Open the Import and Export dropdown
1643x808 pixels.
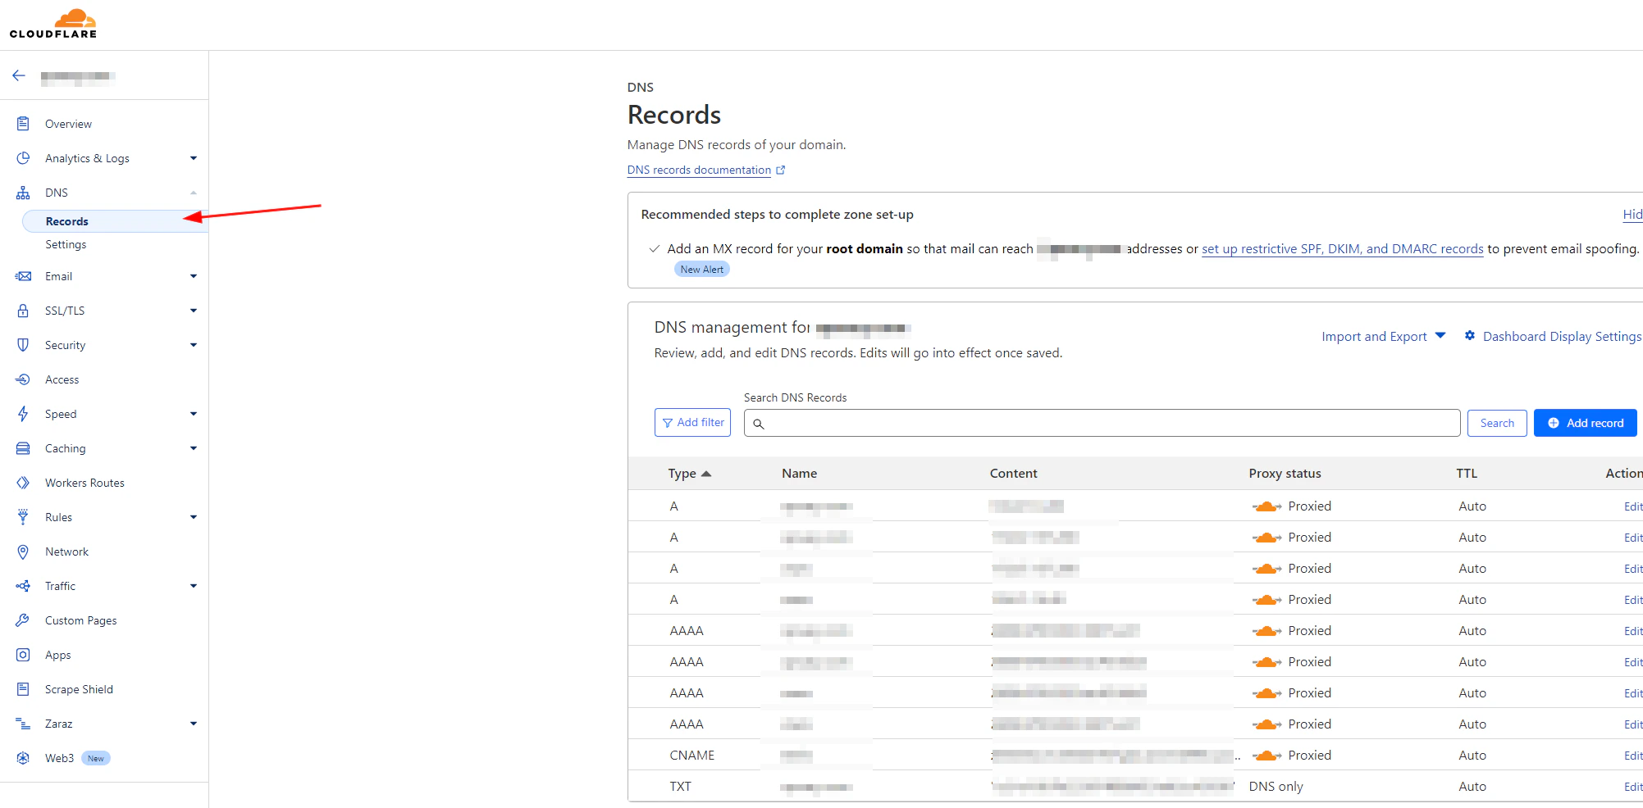[1382, 336]
